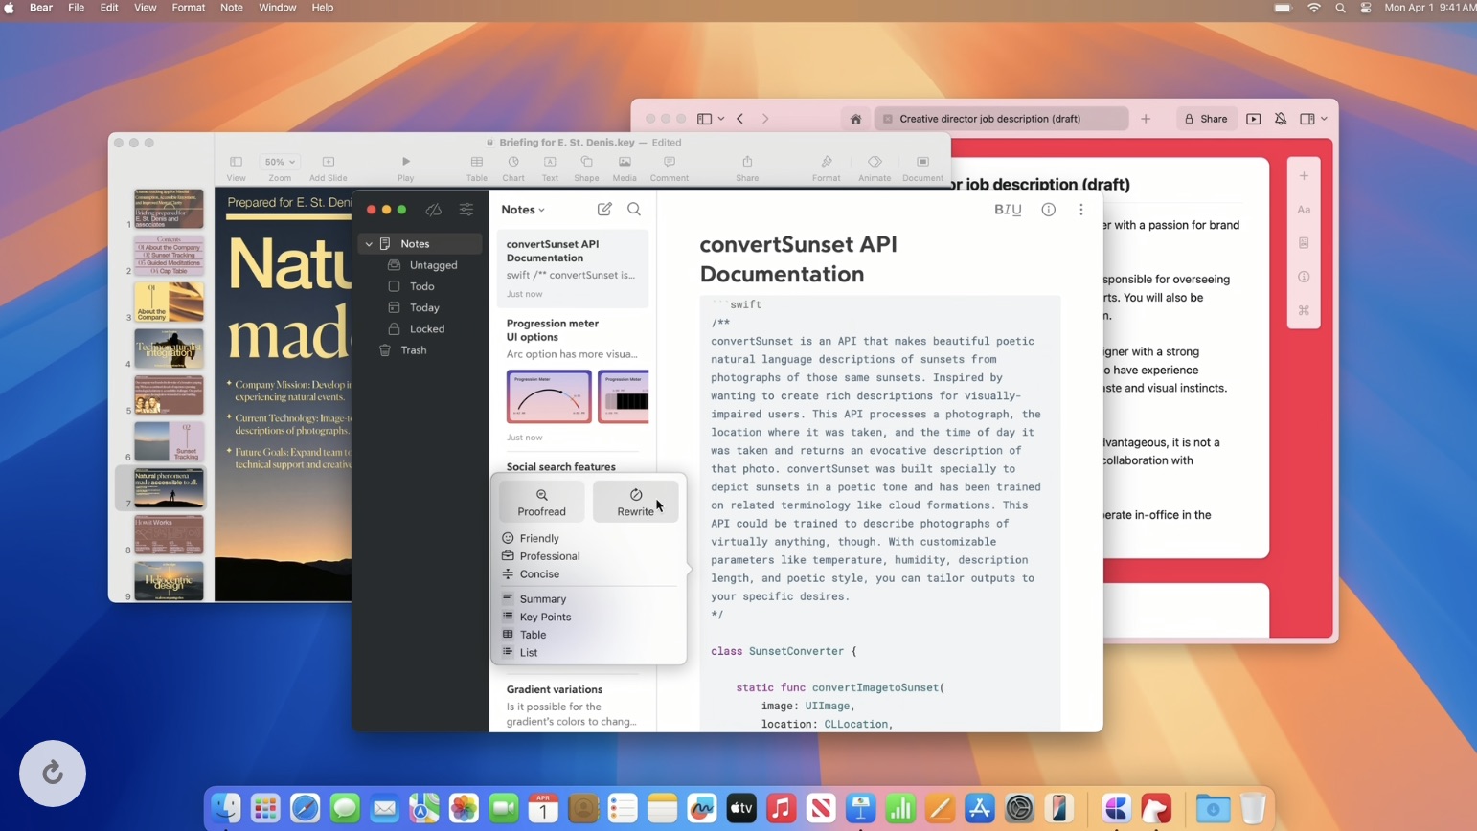Viewport: 1477px width, 831px height.
Task: Open Safari from the Dock
Action: 306,809
